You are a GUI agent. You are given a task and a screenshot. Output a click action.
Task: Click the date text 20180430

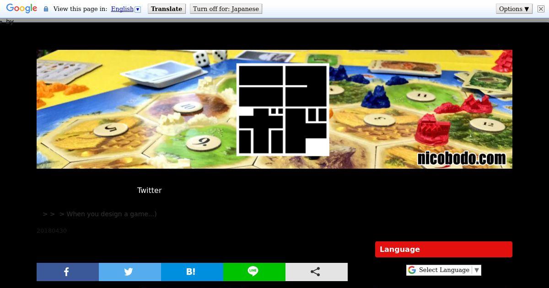tap(52, 231)
